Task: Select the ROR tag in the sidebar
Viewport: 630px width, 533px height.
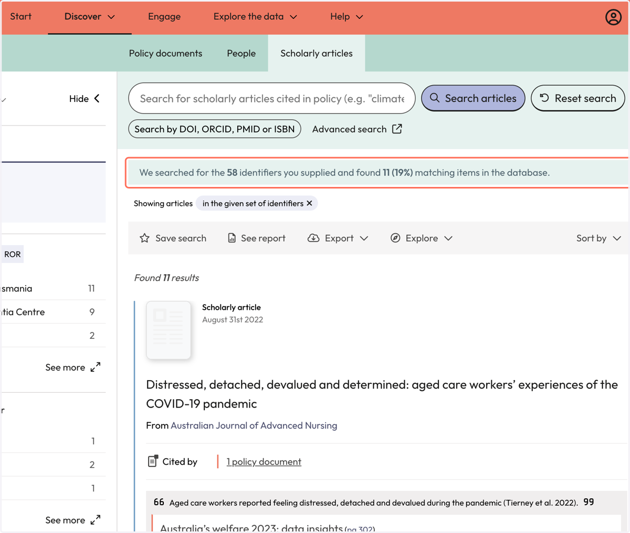Action: coord(12,254)
